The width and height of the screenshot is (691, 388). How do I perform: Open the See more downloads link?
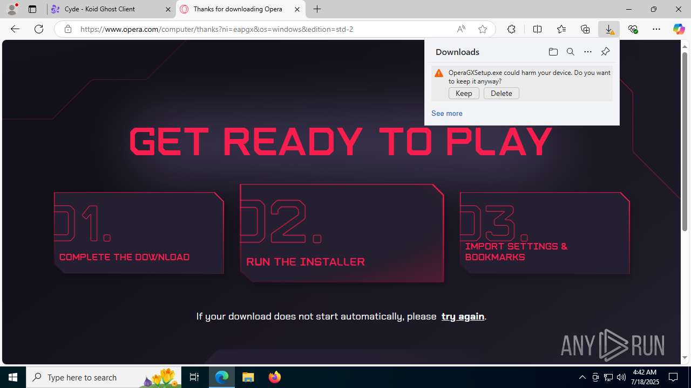coord(446,113)
